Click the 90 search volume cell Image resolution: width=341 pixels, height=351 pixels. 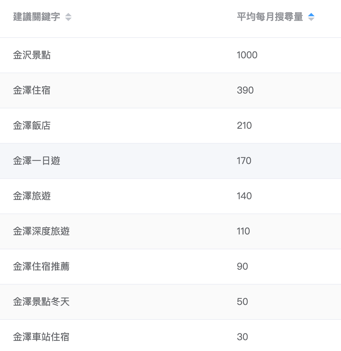[243, 267]
